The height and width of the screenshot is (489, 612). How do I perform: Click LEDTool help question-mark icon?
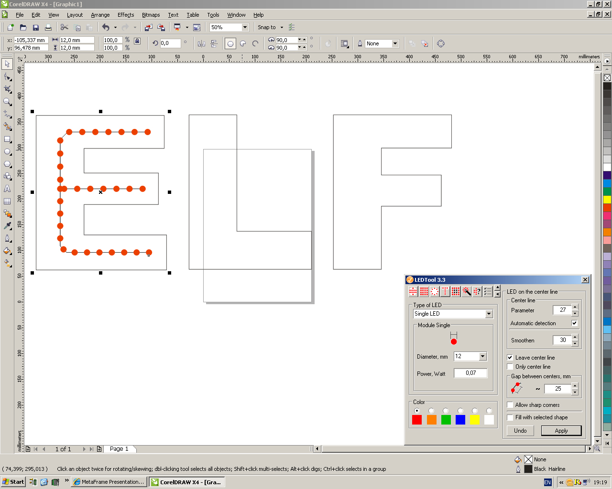coord(477,291)
